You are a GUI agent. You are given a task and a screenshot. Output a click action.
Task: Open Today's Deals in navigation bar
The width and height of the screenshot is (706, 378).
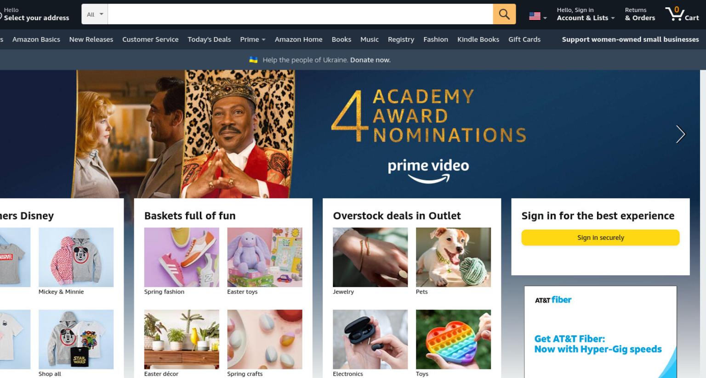pyautogui.click(x=209, y=39)
